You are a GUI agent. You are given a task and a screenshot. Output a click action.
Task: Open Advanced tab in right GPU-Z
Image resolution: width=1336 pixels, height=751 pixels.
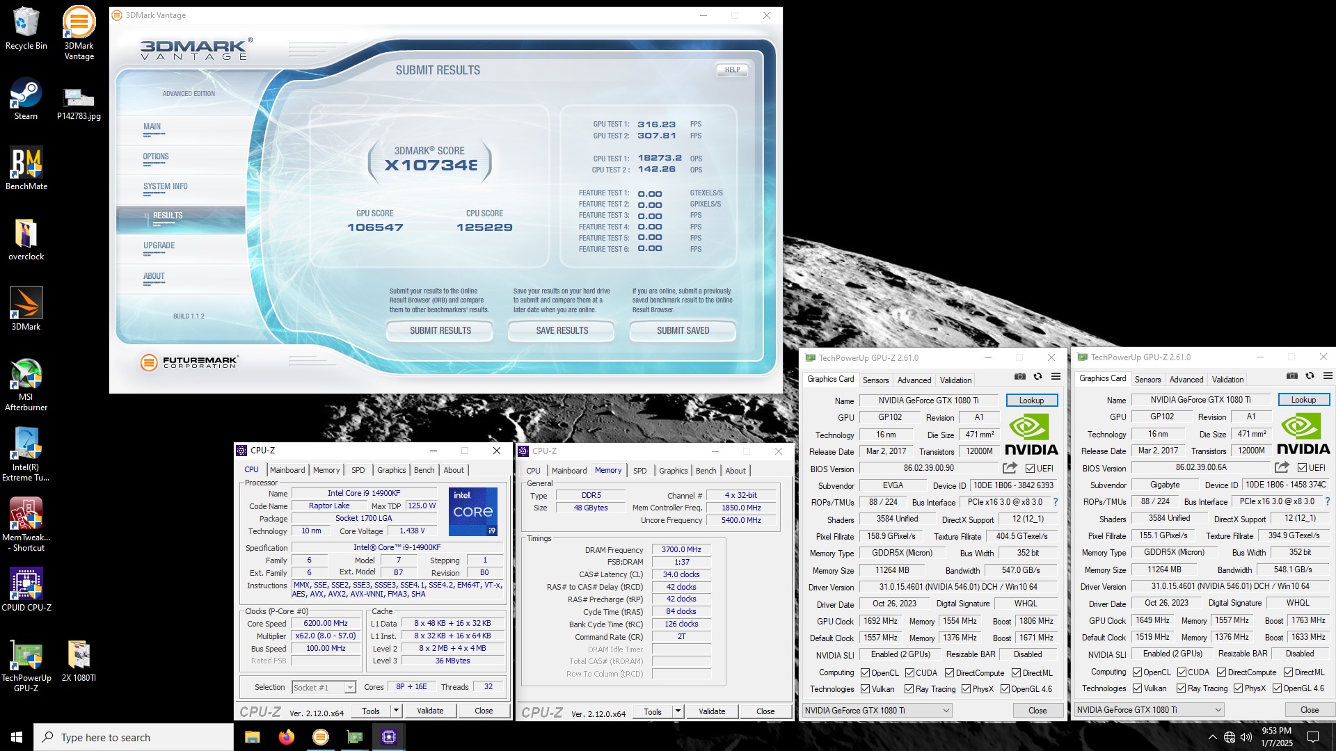coord(1186,379)
